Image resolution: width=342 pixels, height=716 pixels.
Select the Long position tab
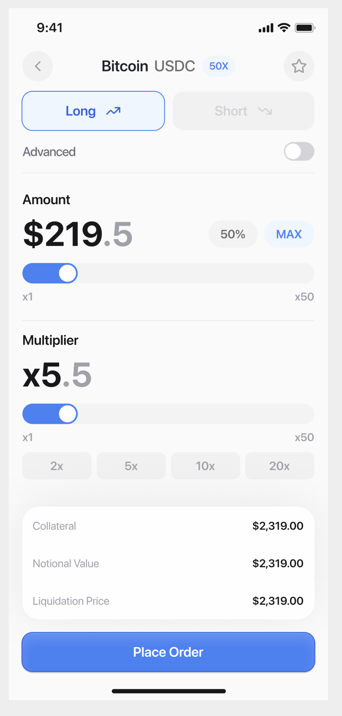(93, 111)
